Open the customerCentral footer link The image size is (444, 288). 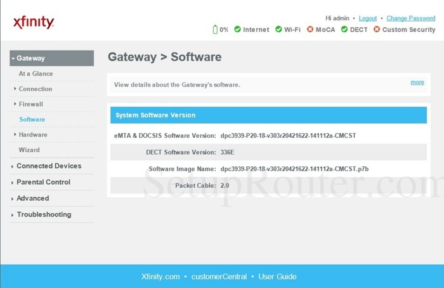tap(219, 277)
